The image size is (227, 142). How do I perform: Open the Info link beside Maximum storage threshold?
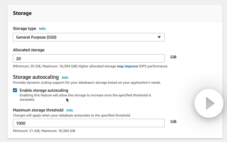pyautogui.click(x=70, y=110)
